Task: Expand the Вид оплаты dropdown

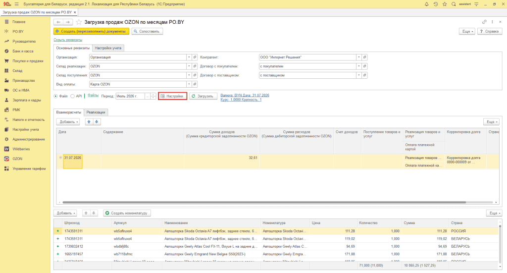Action: 189,84
